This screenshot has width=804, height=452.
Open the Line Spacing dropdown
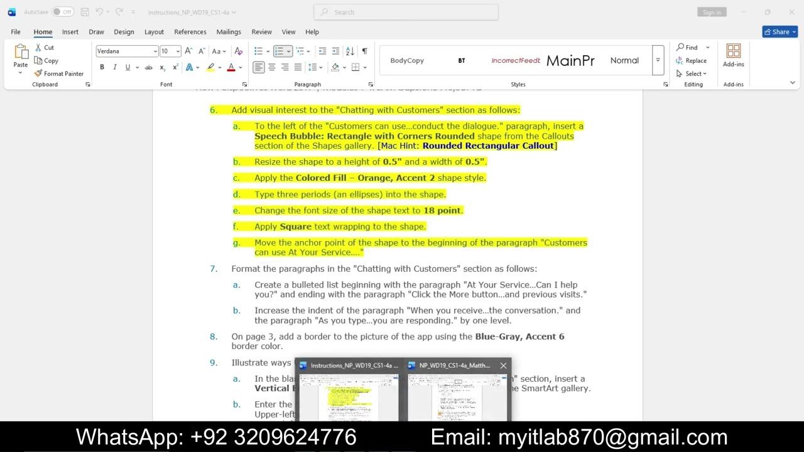316,67
